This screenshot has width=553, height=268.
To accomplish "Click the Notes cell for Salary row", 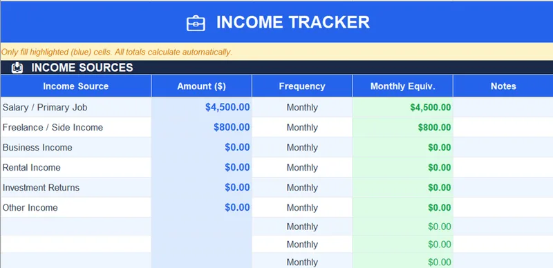I will (503, 107).
